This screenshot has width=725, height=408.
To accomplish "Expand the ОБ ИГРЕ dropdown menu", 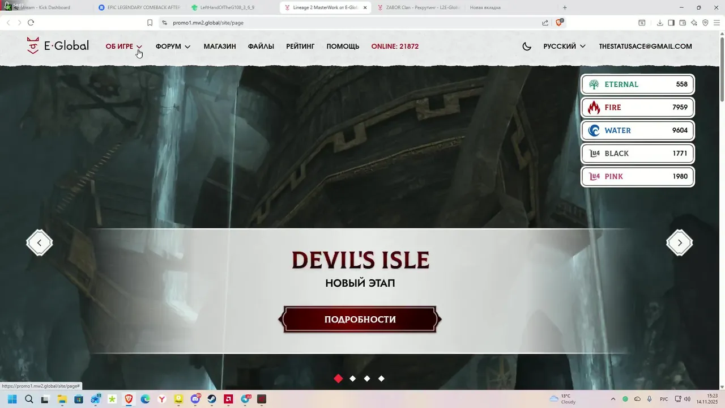I will click(123, 46).
